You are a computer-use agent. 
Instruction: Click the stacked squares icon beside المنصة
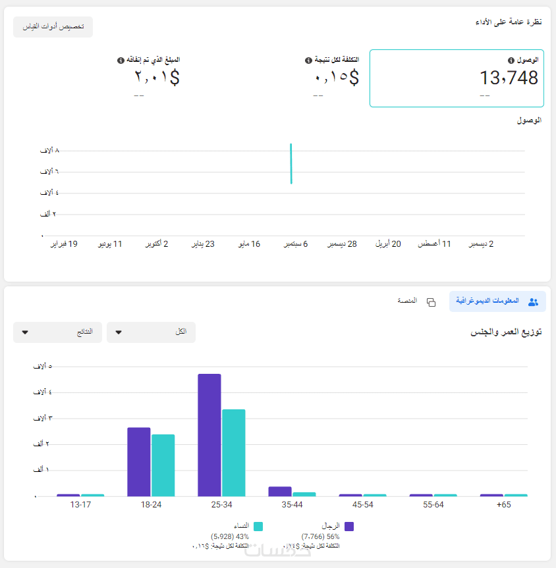point(431,302)
